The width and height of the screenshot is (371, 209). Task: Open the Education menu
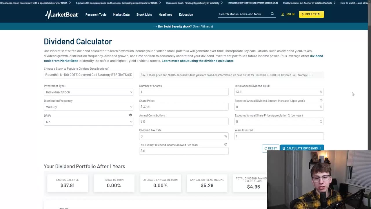(x=186, y=15)
